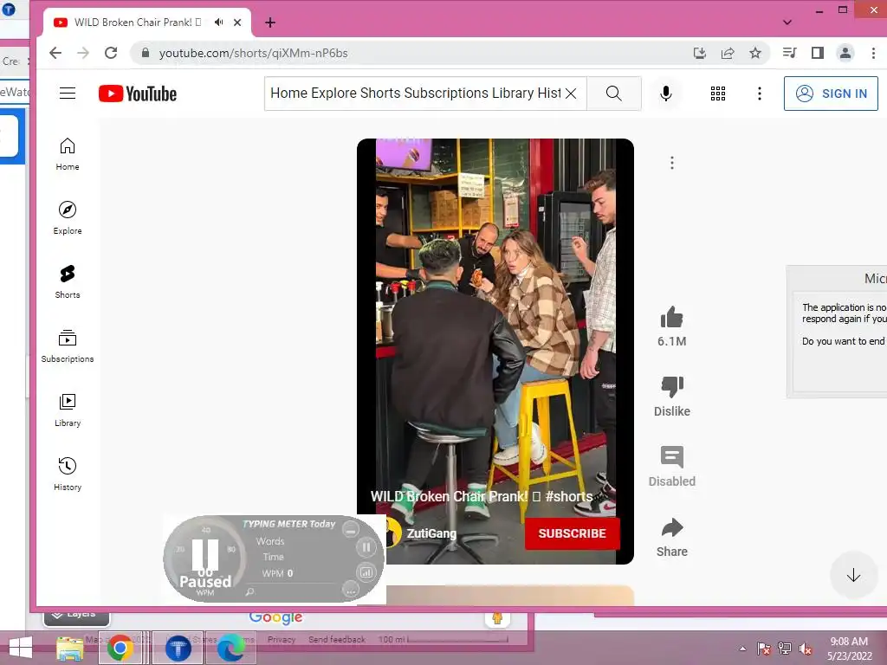This screenshot has width=887, height=665.
Task: Click the Chrome address bar URL
Action: pyautogui.click(x=253, y=53)
